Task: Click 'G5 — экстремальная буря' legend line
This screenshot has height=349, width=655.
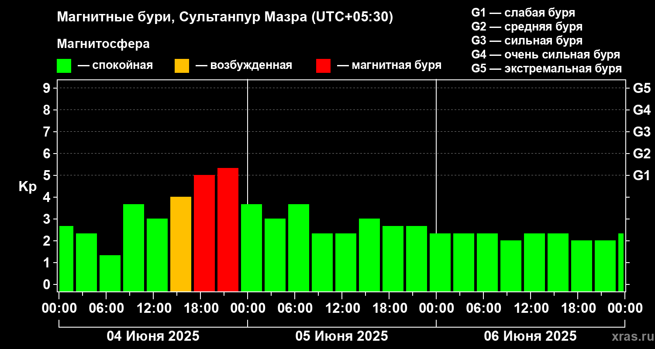Action: tap(547, 69)
